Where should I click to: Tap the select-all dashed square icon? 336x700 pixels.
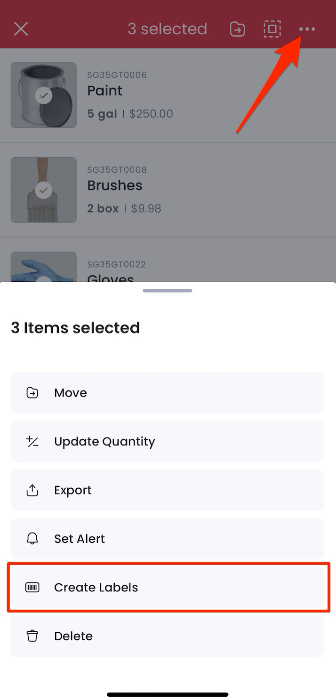pyautogui.click(x=272, y=29)
